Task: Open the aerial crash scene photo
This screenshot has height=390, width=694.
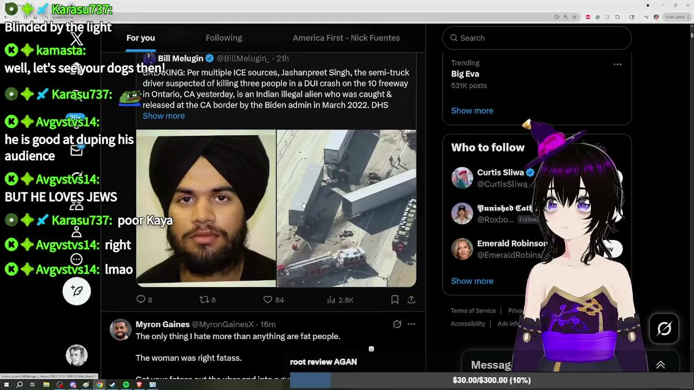Action: click(x=346, y=208)
